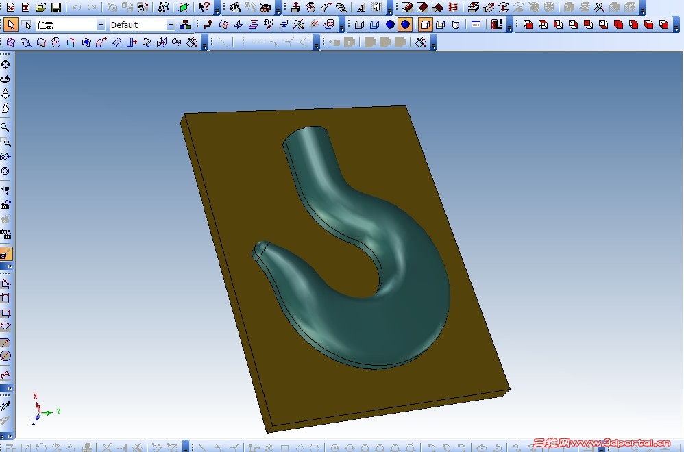This screenshot has height=452, width=684.
Task: Save the model with the floppy disk icon
Action: pos(56,7)
